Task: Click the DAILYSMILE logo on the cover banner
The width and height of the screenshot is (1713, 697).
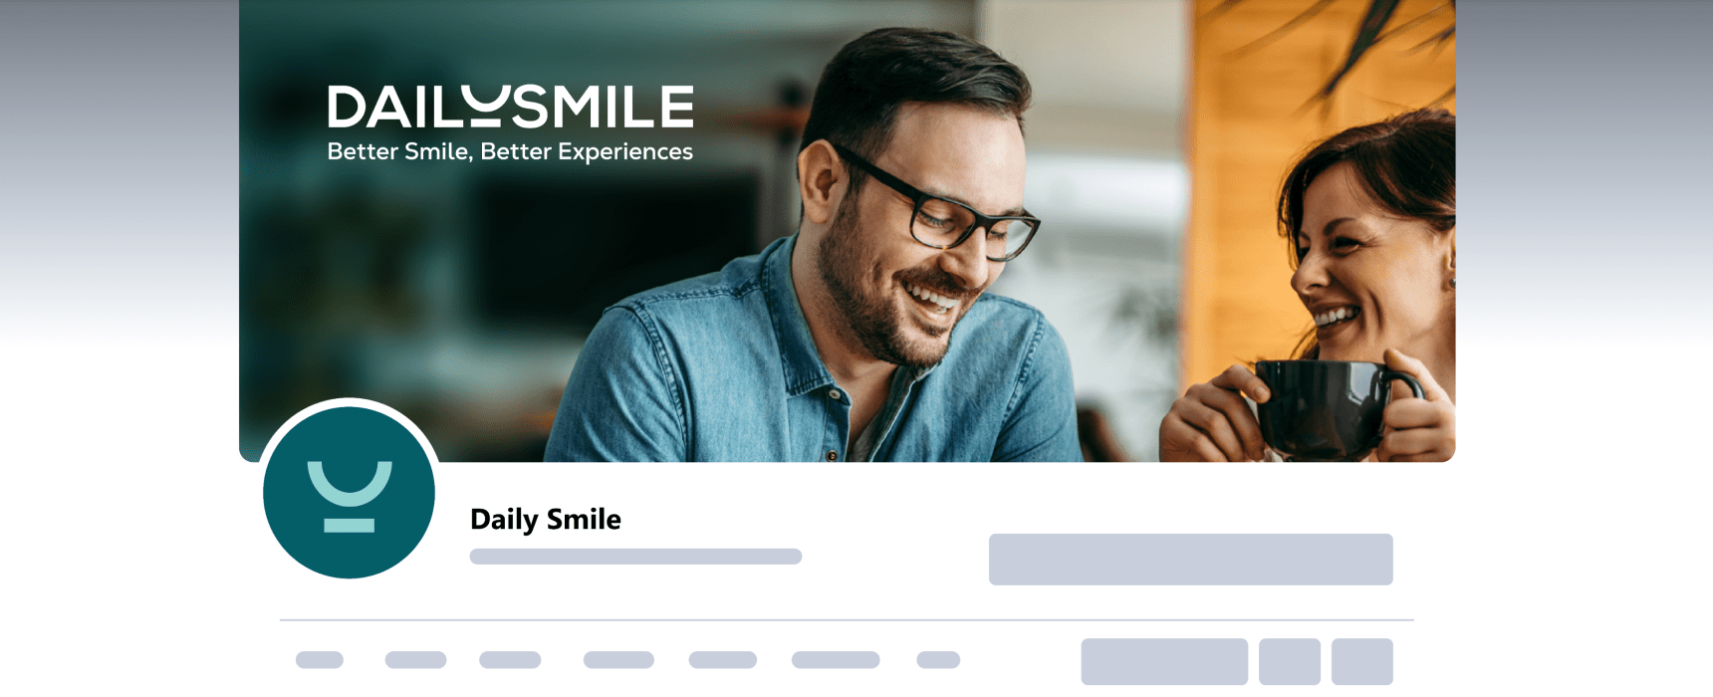Action: (x=510, y=107)
